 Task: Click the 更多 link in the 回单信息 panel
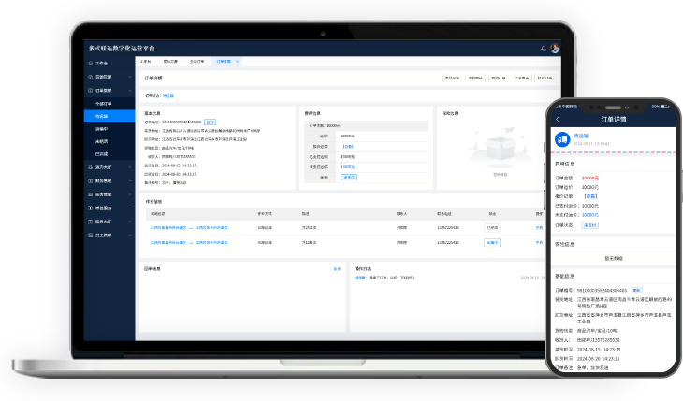[337, 268]
